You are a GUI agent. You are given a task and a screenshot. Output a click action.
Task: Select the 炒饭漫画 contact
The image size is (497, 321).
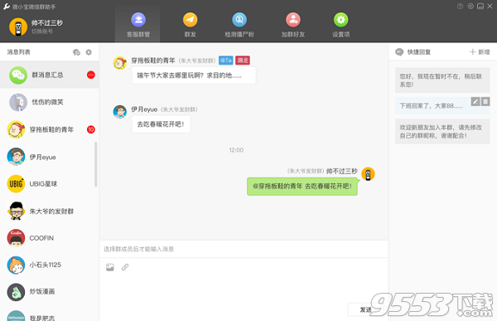pyautogui.click(x=50, y=292)
